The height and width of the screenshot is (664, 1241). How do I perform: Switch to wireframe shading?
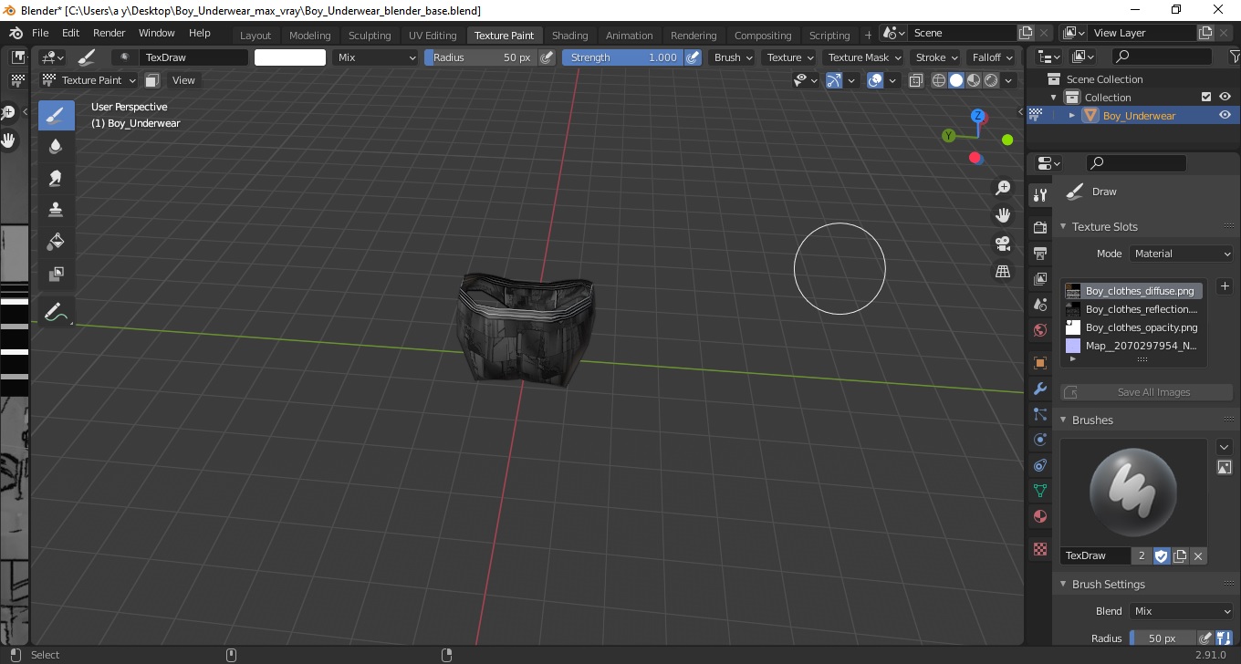[x=938, y=80]
